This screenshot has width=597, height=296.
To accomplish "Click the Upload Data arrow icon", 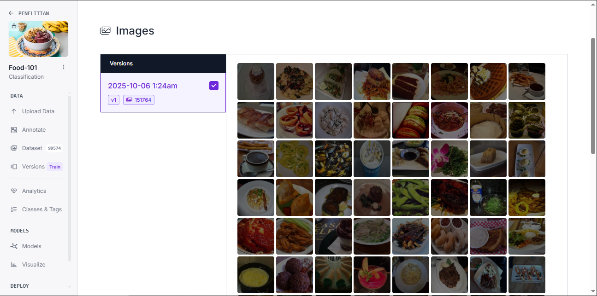I will (x=14, y=111).
